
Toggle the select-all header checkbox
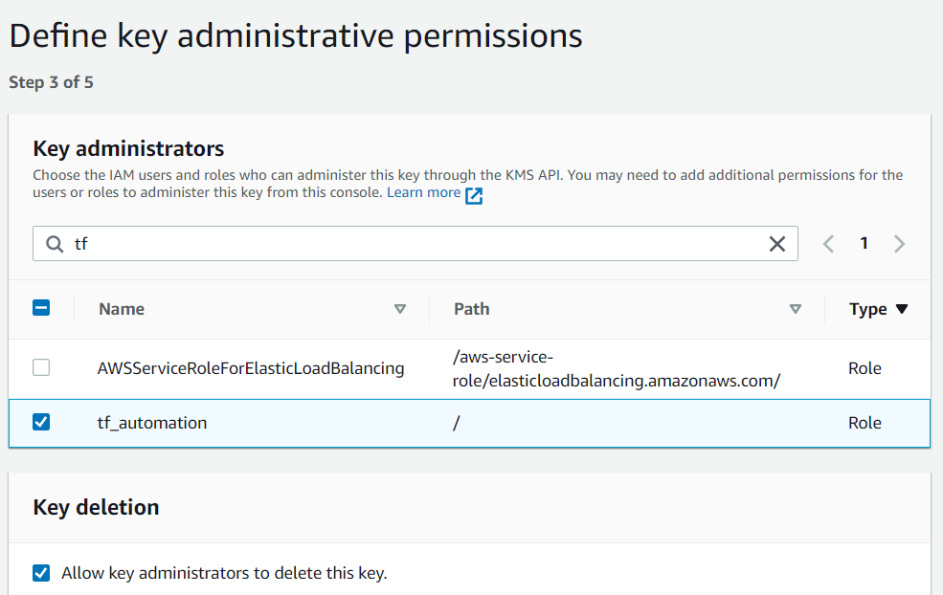click(41, 308)
